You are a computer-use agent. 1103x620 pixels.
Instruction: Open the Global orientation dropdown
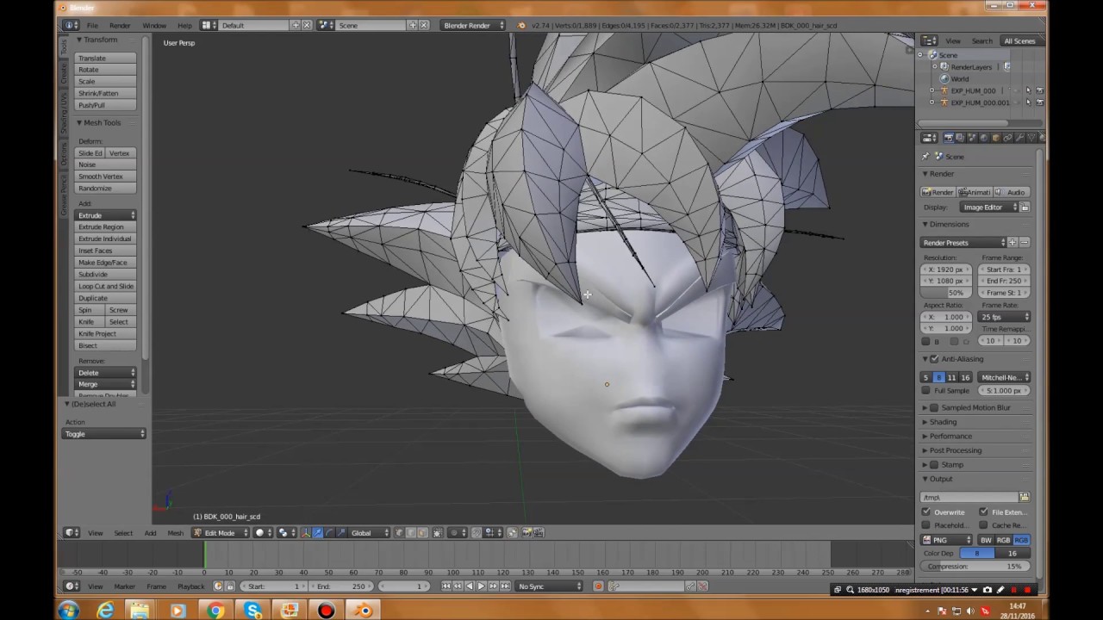(x=370, y=533)
